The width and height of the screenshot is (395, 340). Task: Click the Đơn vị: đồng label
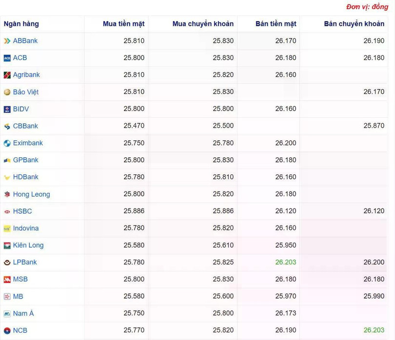point(367,7)
